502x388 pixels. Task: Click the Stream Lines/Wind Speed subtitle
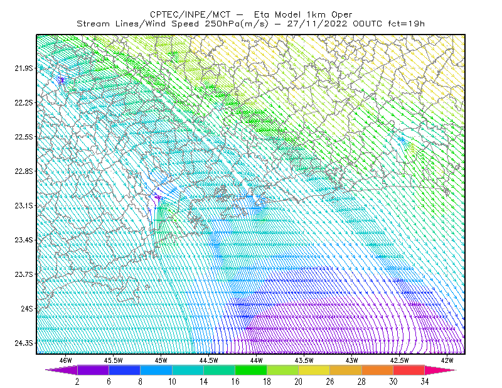tap(172, 24)
